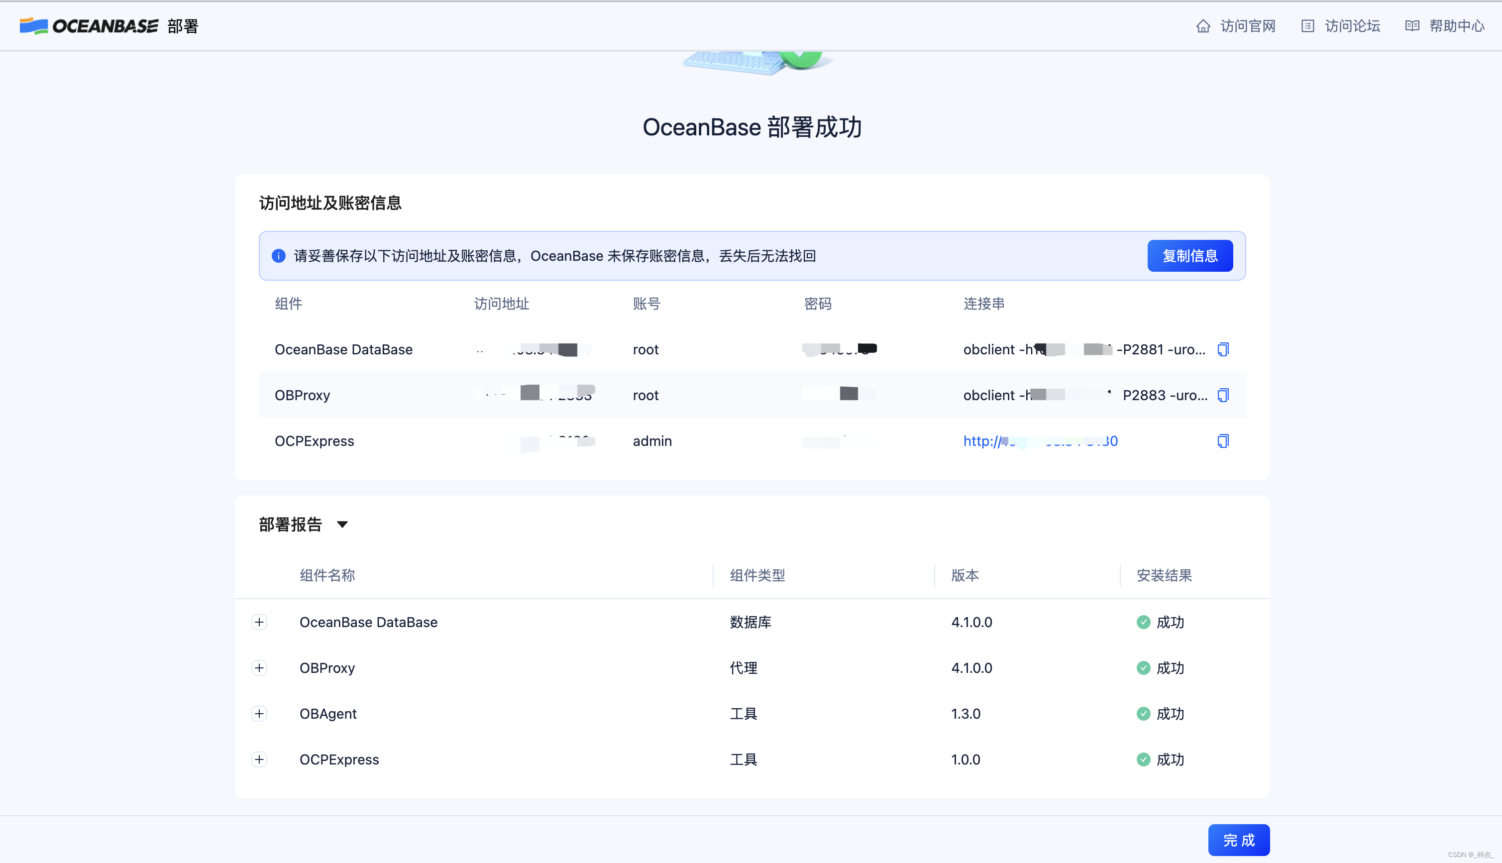Click the 完成 button
Viewport: 1502px width, 863px height.
(x=1238, y=840)
